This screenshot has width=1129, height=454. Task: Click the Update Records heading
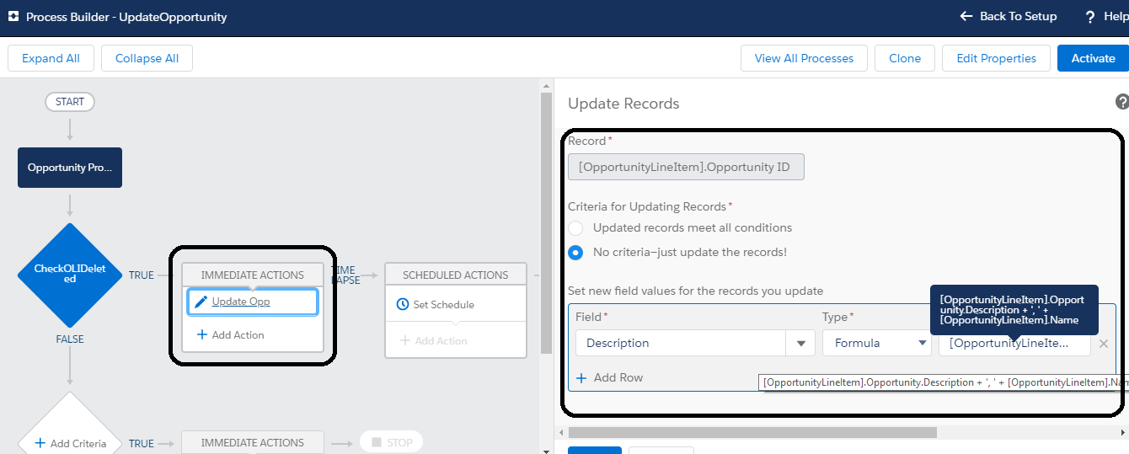point(623,104)
